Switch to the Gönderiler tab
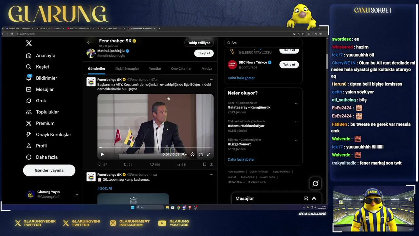419x236 pixels. pos(97,69)
